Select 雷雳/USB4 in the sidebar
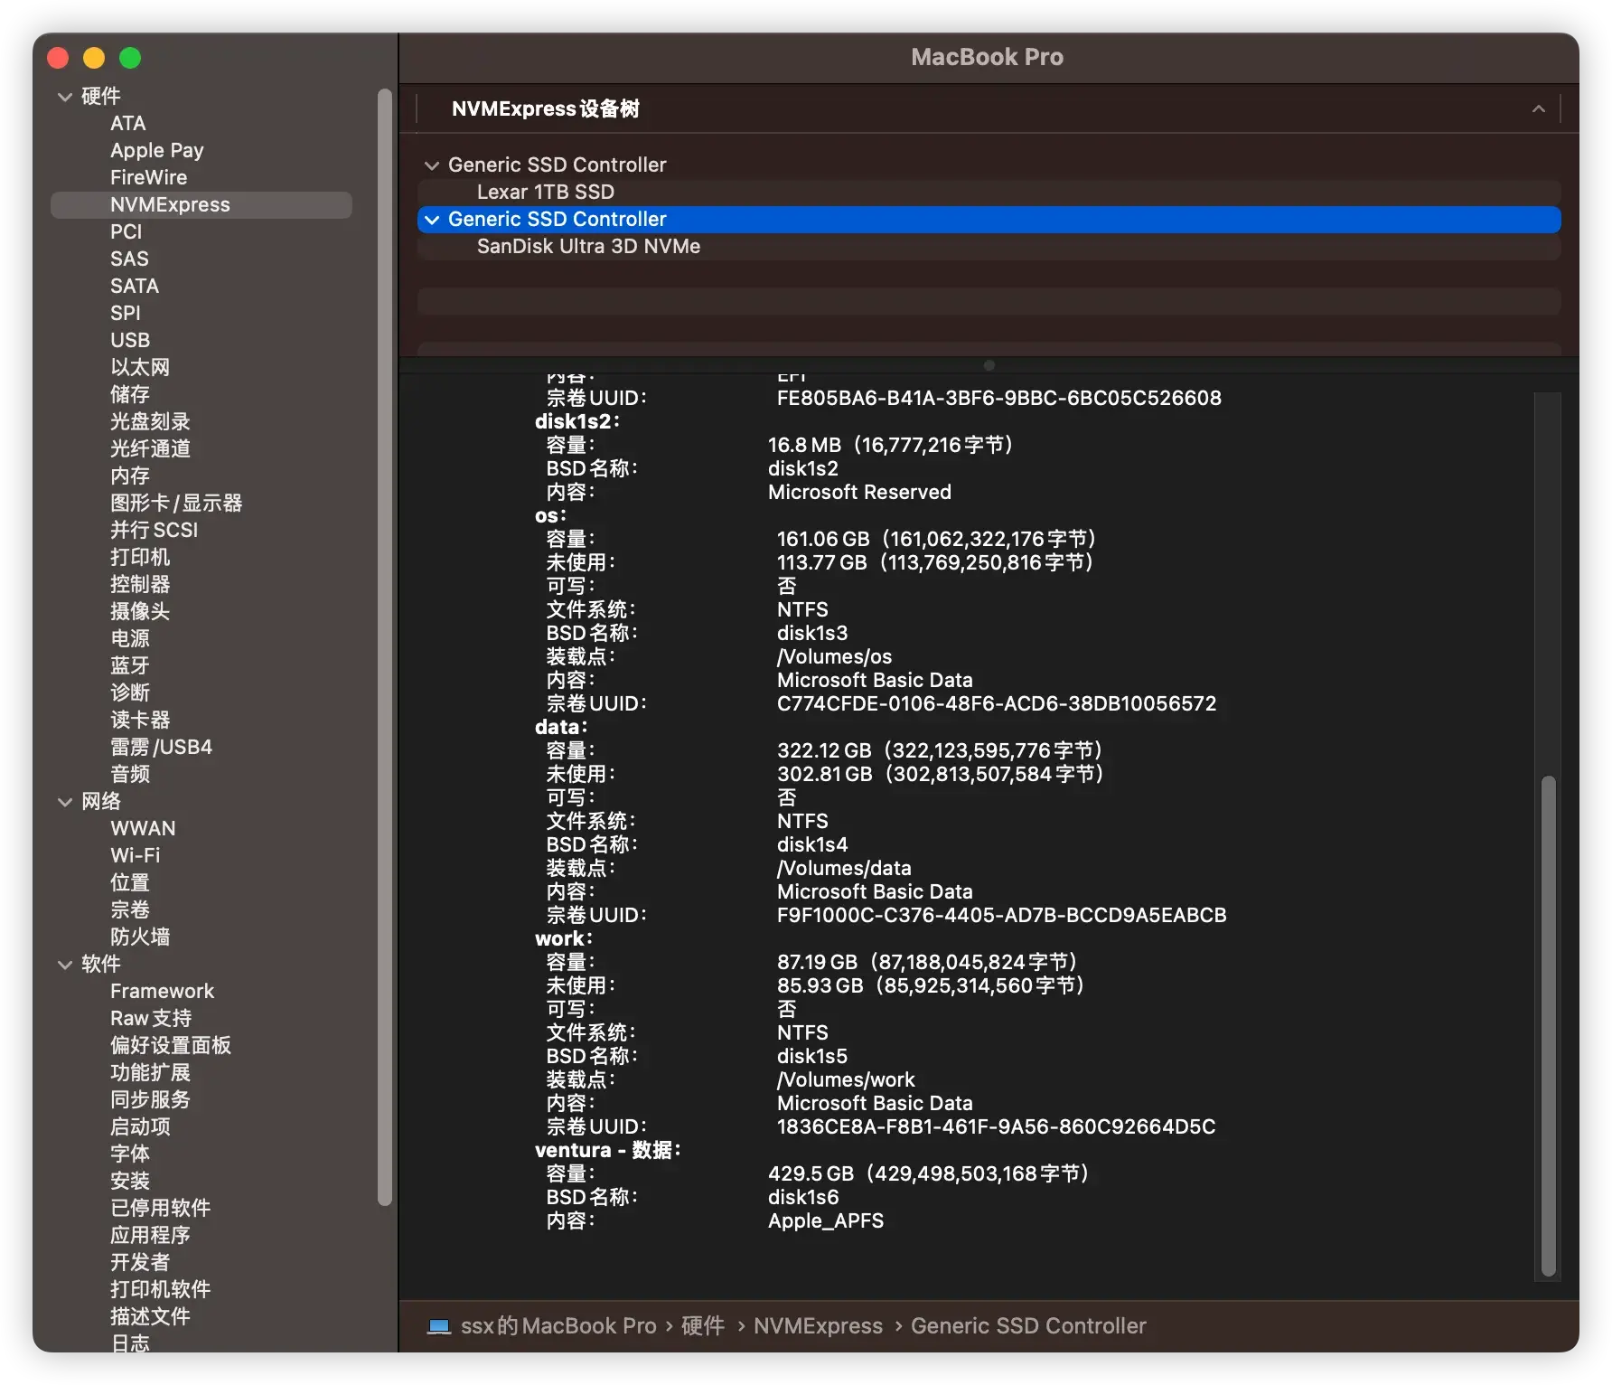This screenshot has width=1612, height=1385. (161, 748)
